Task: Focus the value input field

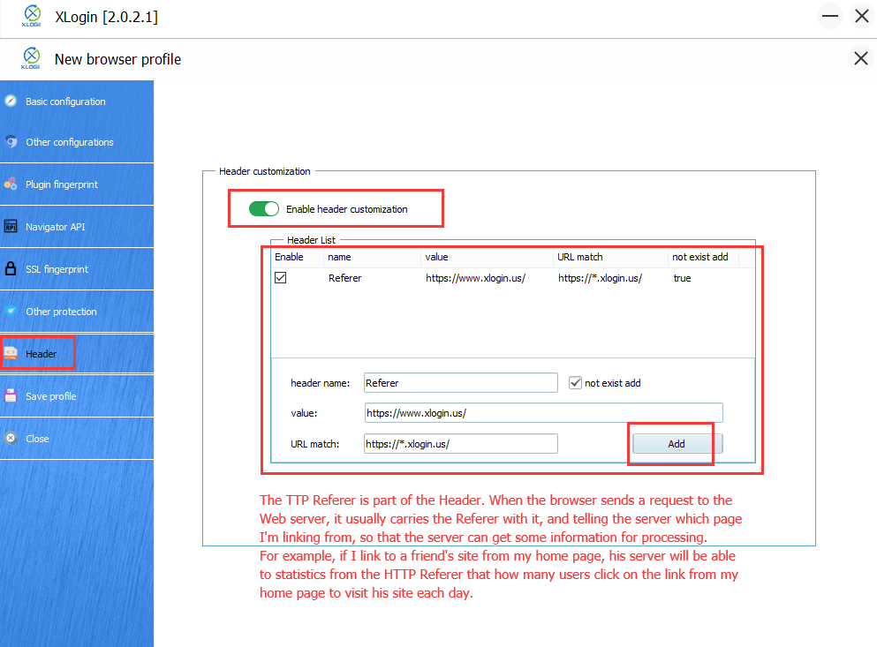Action: 544,413
